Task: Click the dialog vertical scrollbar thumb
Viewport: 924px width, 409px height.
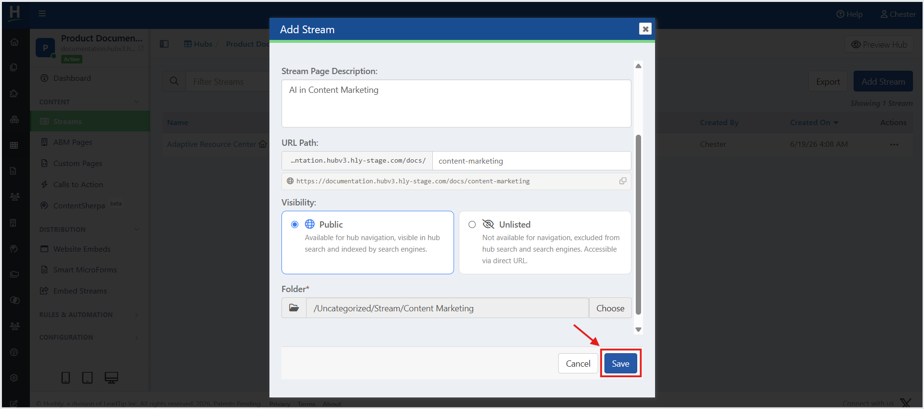Action: point(638,224)
